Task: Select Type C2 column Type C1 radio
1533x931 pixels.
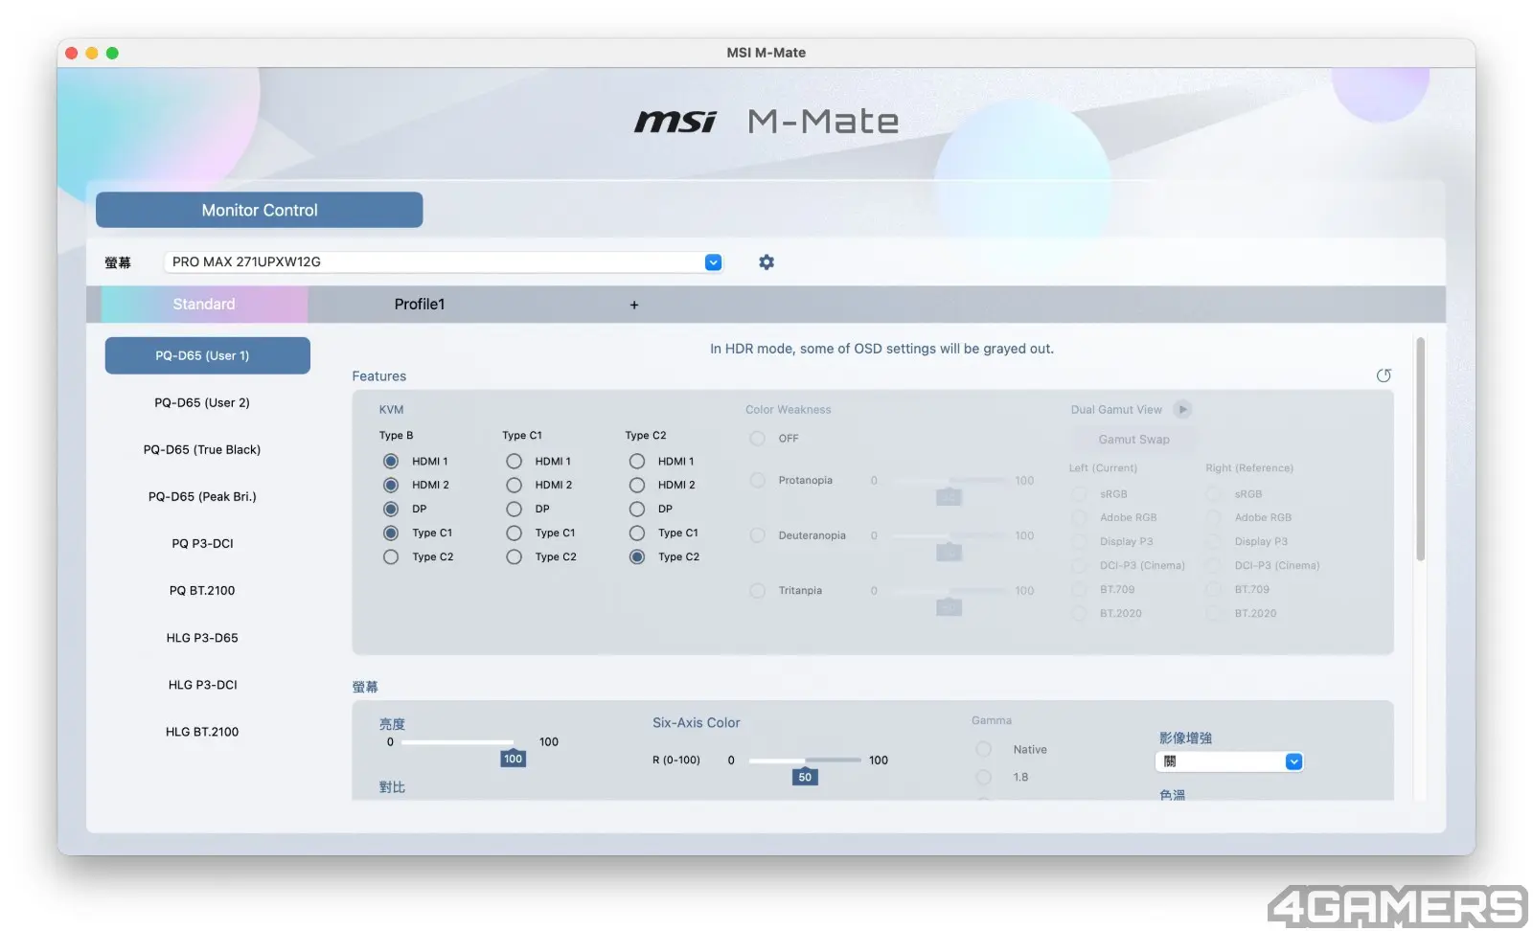Action: coord(637,534)
